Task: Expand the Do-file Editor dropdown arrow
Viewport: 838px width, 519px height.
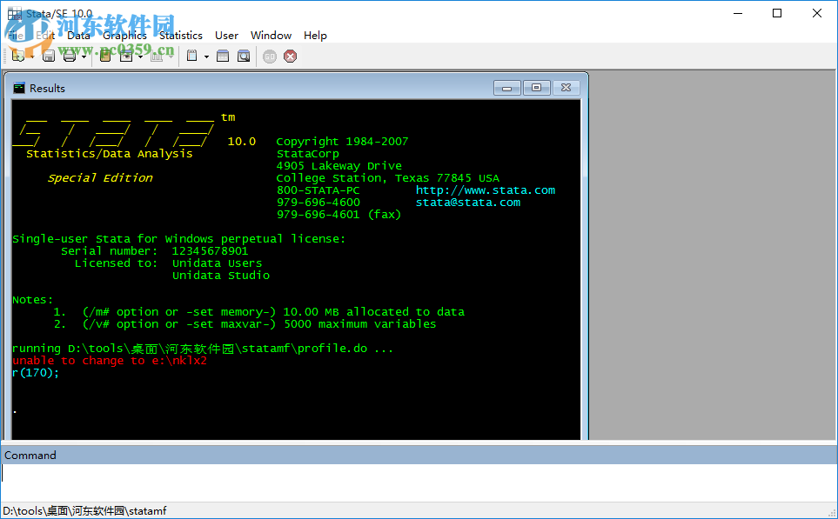Action: 206,55
